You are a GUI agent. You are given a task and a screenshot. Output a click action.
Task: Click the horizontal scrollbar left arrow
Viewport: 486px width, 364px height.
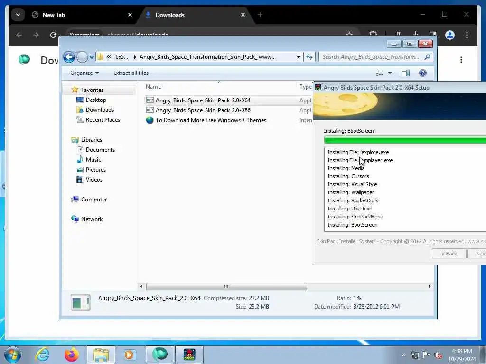point(141,287)
